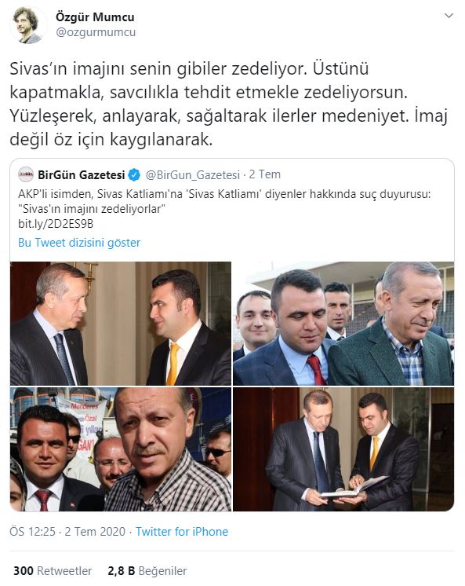Open the BirGün Gazetesi account name
The width and height of the screenshot is (465, 586).
(82, 174)
